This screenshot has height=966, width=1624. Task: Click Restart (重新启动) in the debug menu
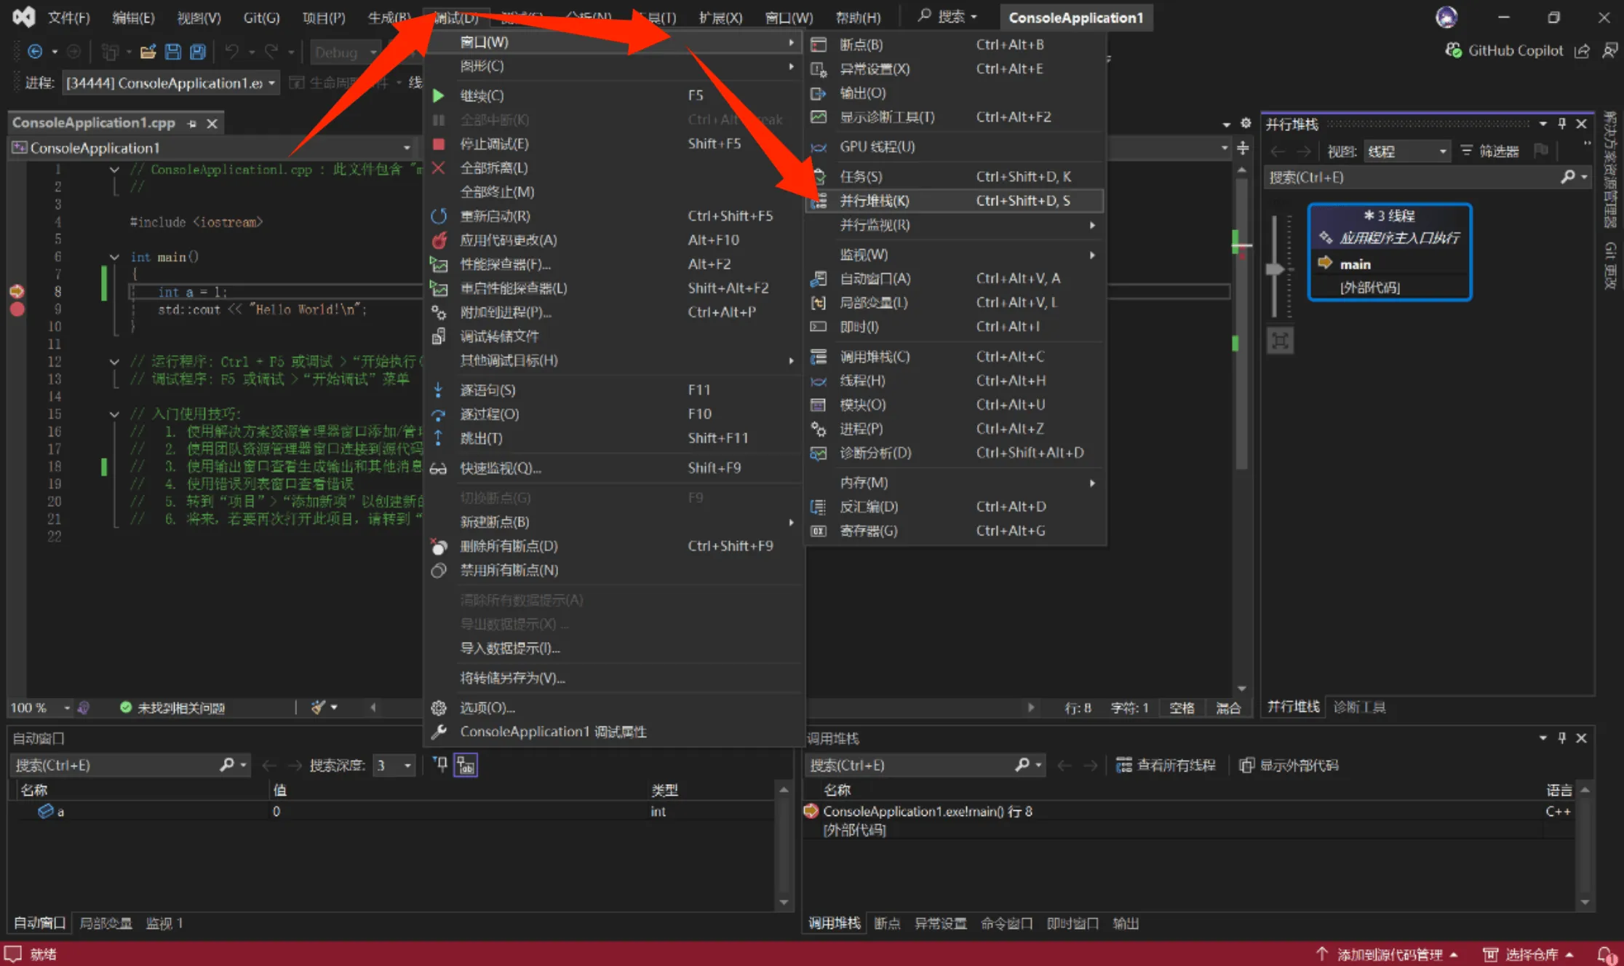[495, 216]
